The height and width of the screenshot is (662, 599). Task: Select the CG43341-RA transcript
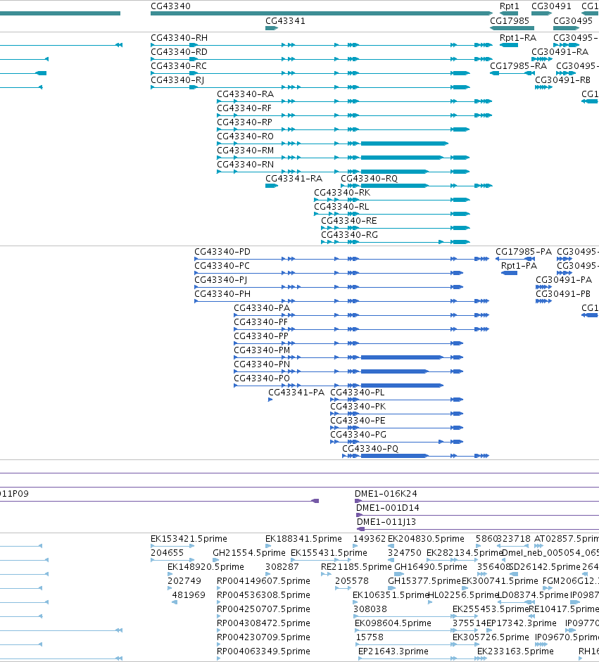[x=294, y=179]
